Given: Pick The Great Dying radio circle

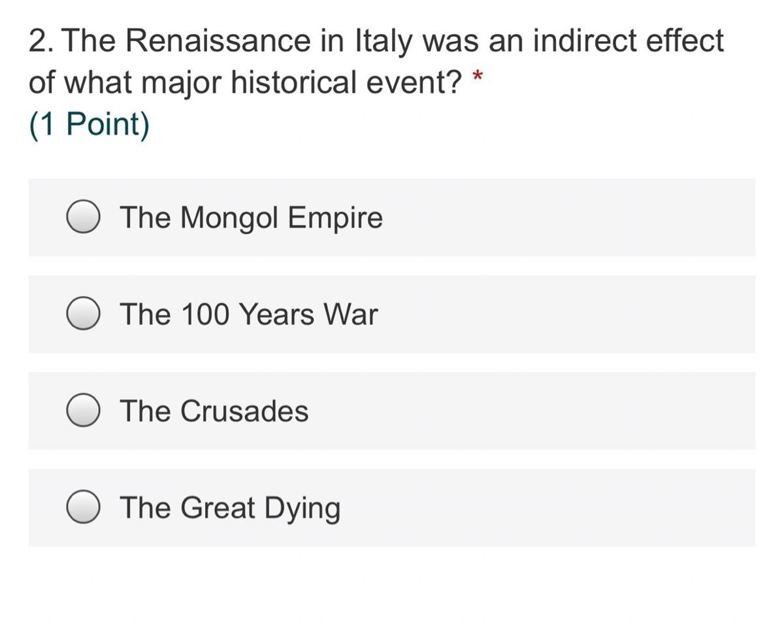Looking at the screenshot, I should click(83, 507).
